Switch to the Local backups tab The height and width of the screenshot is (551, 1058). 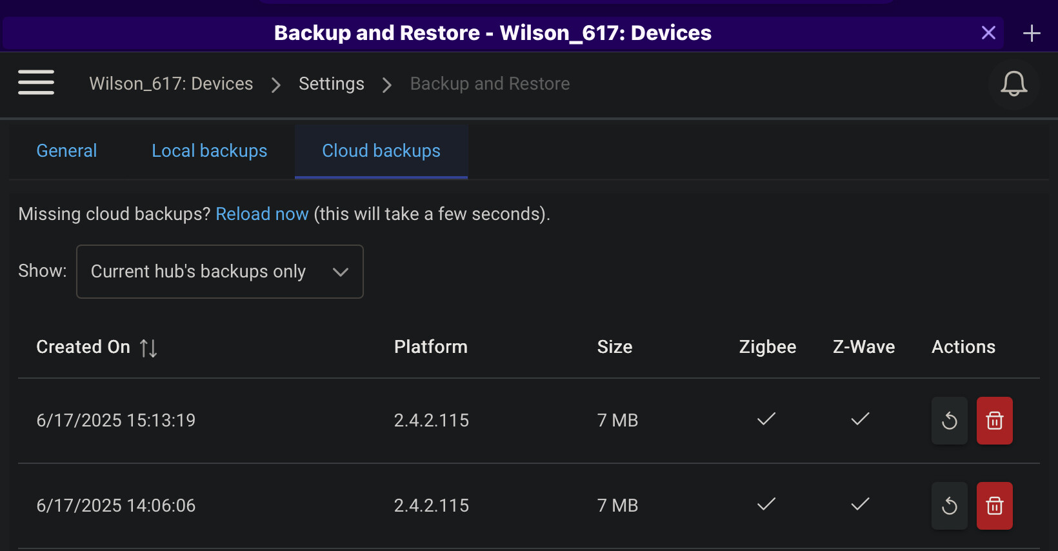[x=209, y=151]
